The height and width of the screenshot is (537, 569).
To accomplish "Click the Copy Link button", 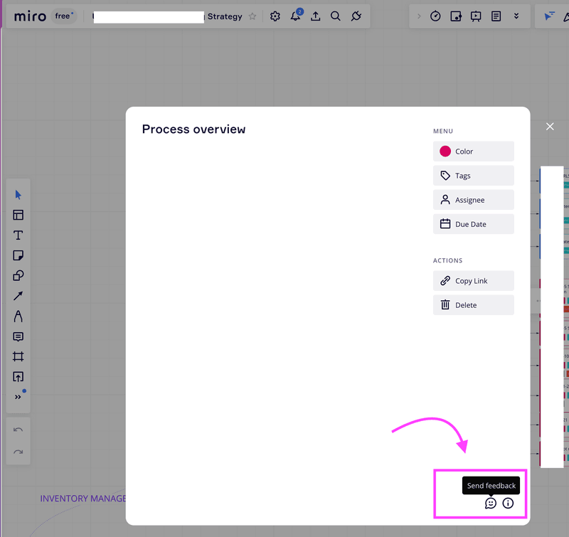I will (x=473, y=281).
